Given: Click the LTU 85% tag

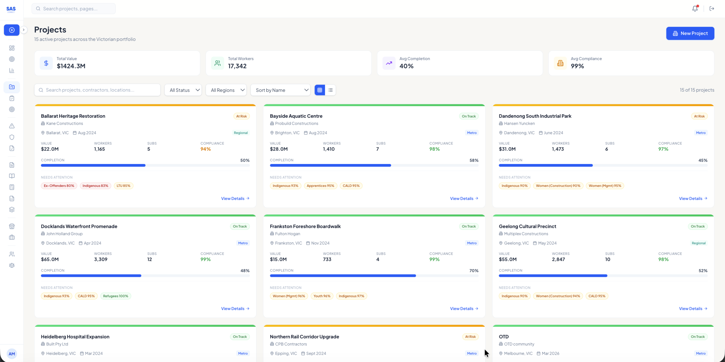Looking at the screenshot, I should point(123,186).
